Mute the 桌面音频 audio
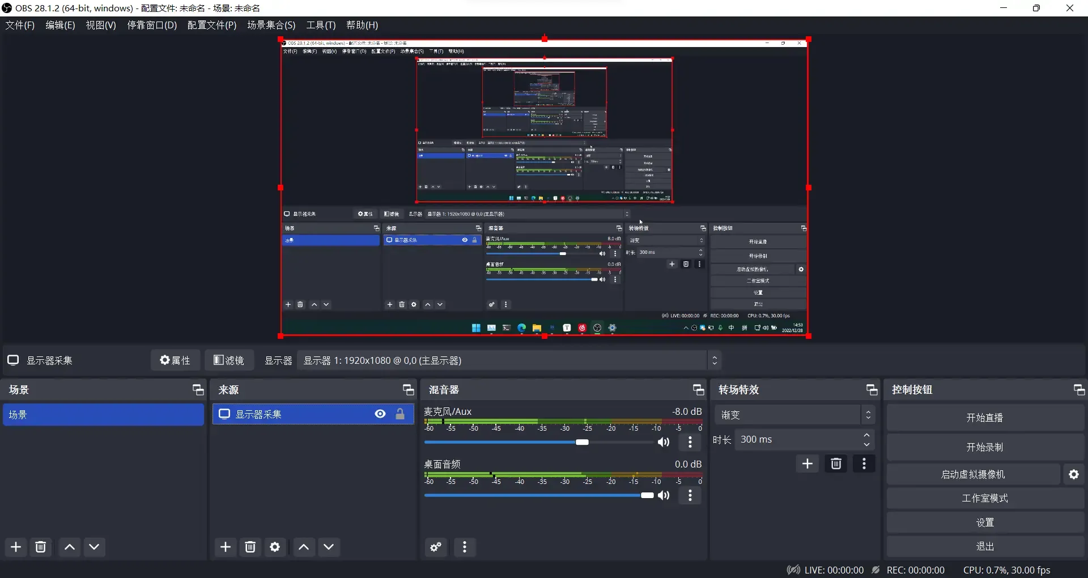Screen dimensions: 1088x578 click(664, 495)
